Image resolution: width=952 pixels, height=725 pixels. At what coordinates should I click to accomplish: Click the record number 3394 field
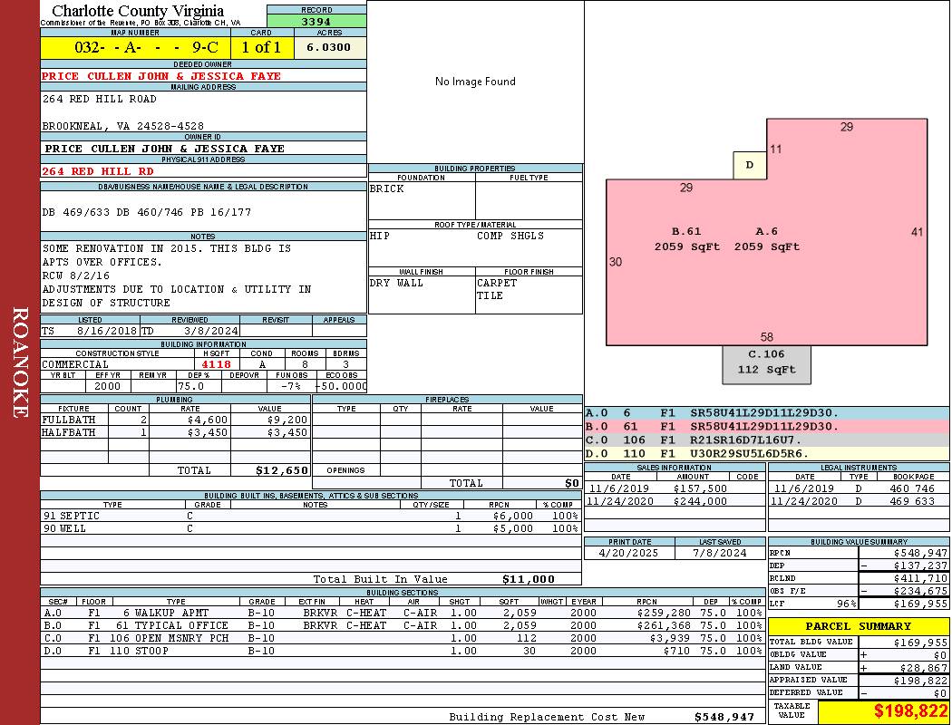coord(316,21)
